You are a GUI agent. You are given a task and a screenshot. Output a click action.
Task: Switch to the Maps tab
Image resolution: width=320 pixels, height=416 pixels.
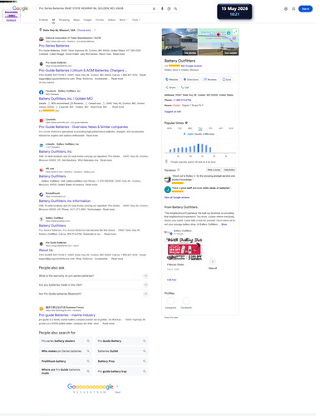(76, 20)
